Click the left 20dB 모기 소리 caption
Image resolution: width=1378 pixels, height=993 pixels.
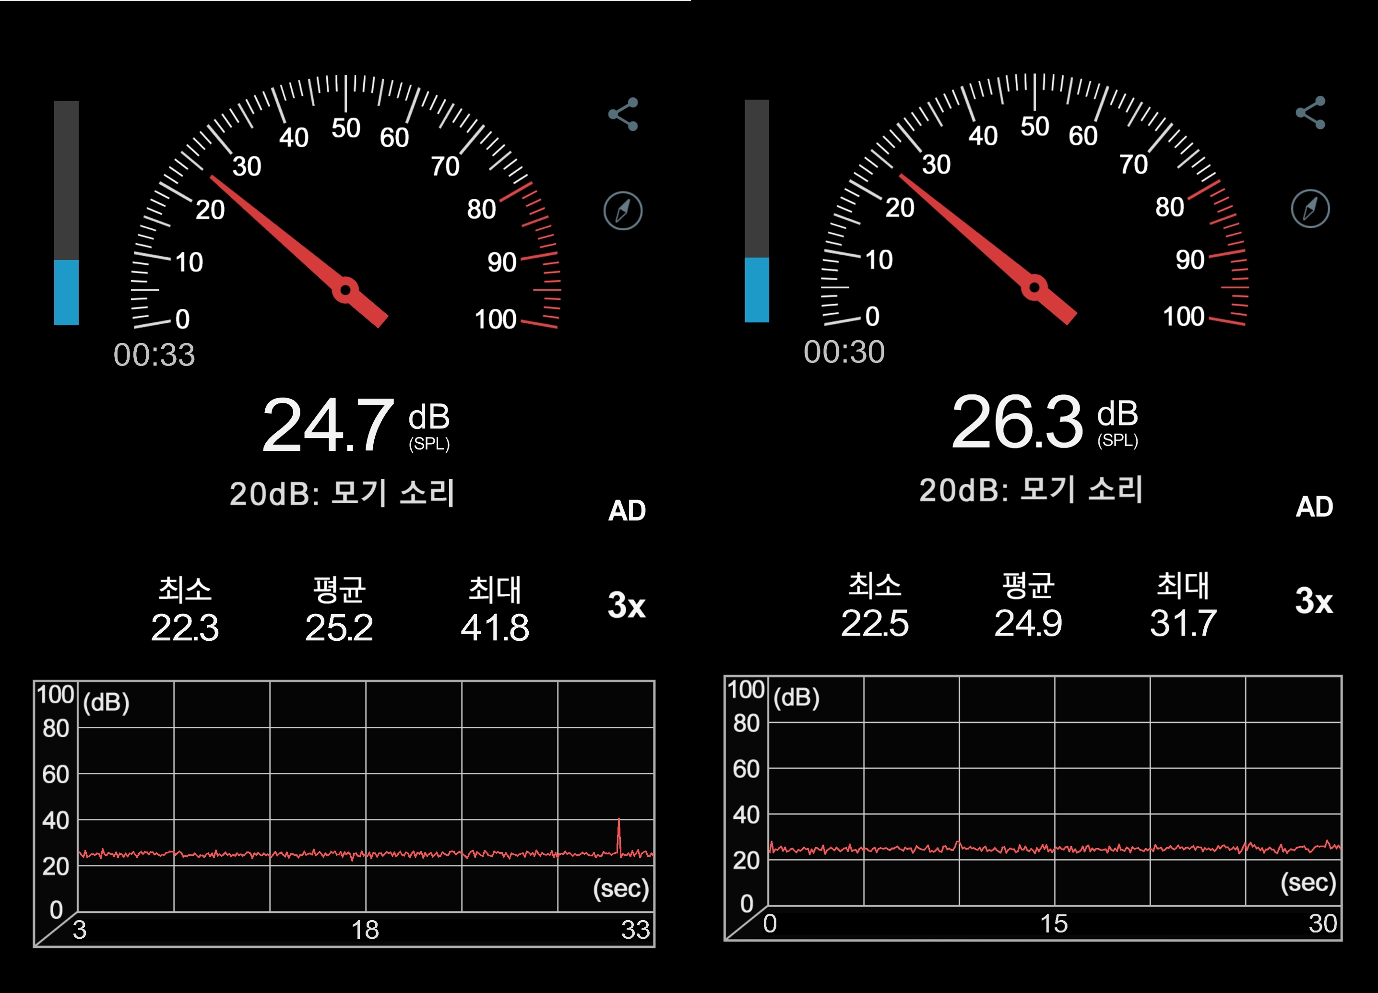pyautogui.click(x=342, y=493)
